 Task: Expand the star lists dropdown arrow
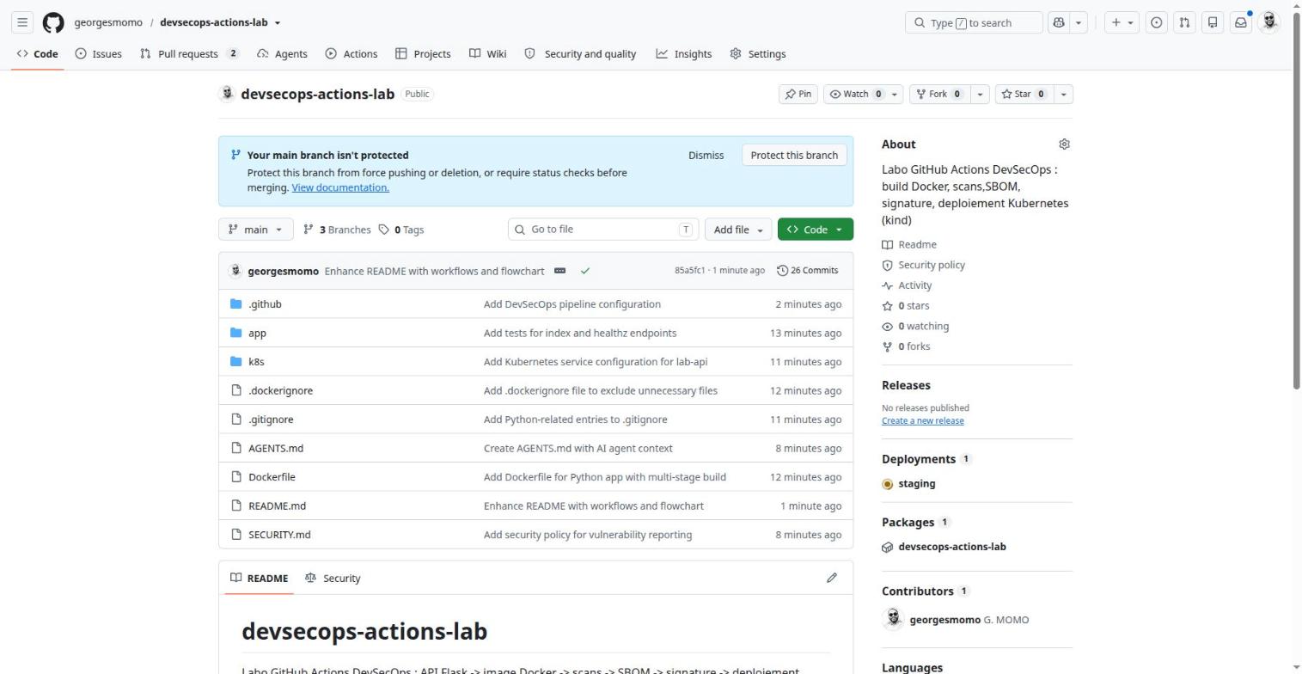1063,94
